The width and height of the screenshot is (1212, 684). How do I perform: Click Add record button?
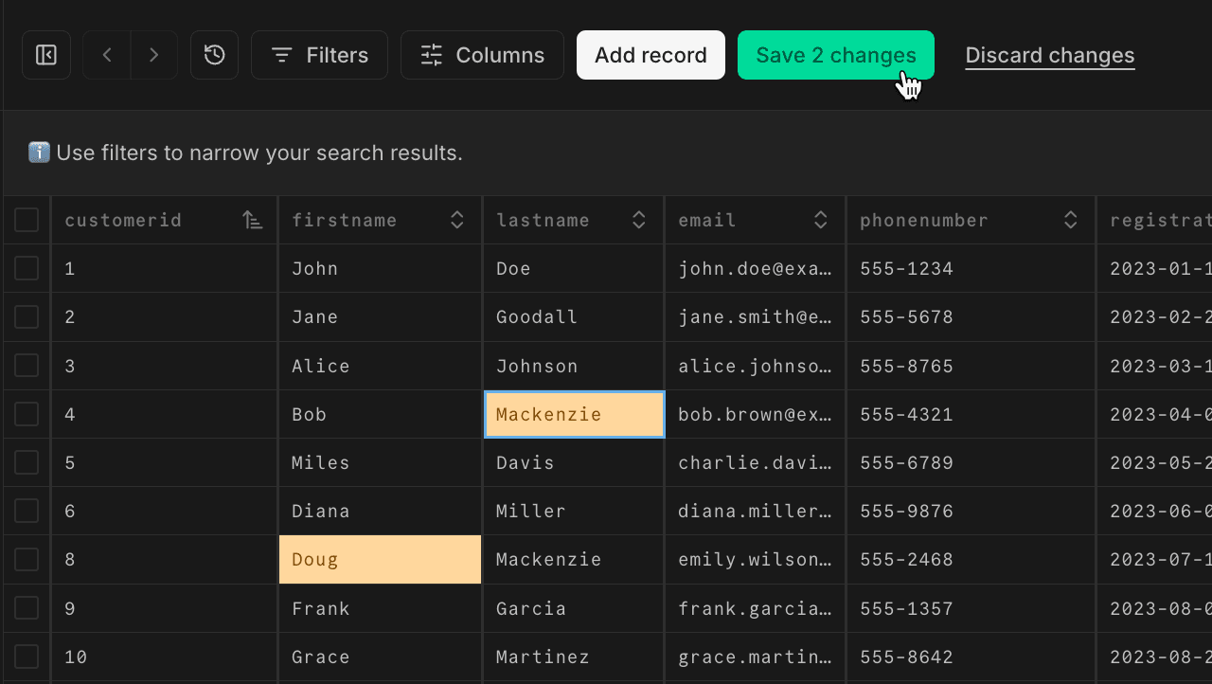pos(651,55)
